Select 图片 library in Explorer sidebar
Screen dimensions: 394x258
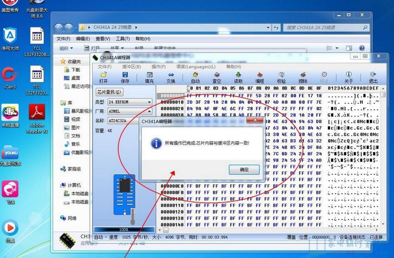click(72, 127)
